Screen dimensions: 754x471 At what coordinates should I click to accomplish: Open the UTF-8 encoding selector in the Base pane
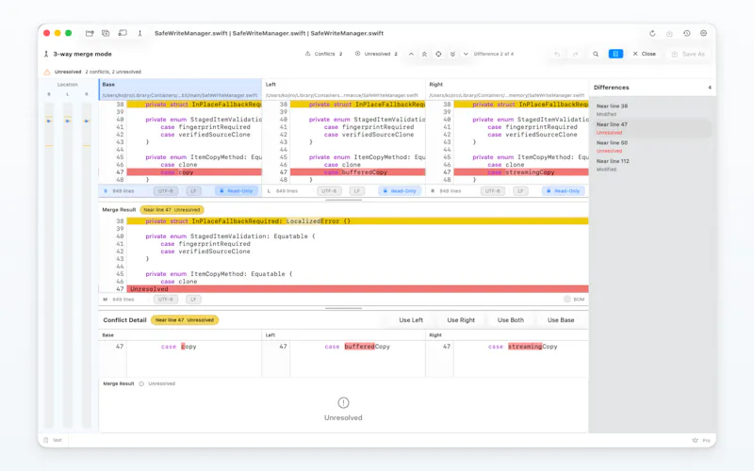(166, 191)
